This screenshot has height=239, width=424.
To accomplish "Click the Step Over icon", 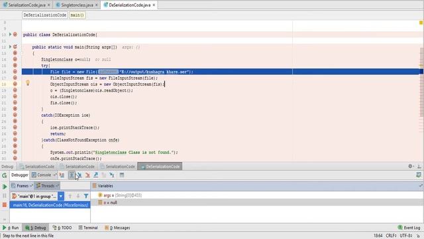I will click(72, 175).
